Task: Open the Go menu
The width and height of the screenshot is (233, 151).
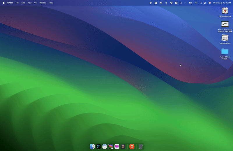Action: (36, 3)
